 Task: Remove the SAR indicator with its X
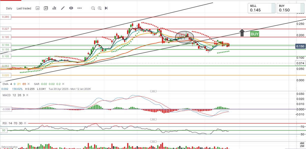point(63,84)
